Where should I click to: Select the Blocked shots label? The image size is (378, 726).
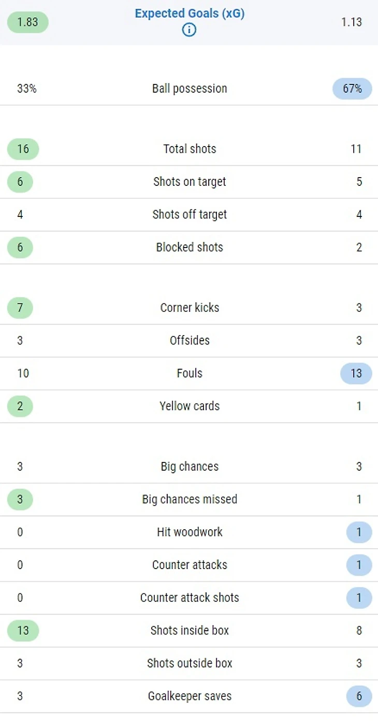(x=190, y=247)
